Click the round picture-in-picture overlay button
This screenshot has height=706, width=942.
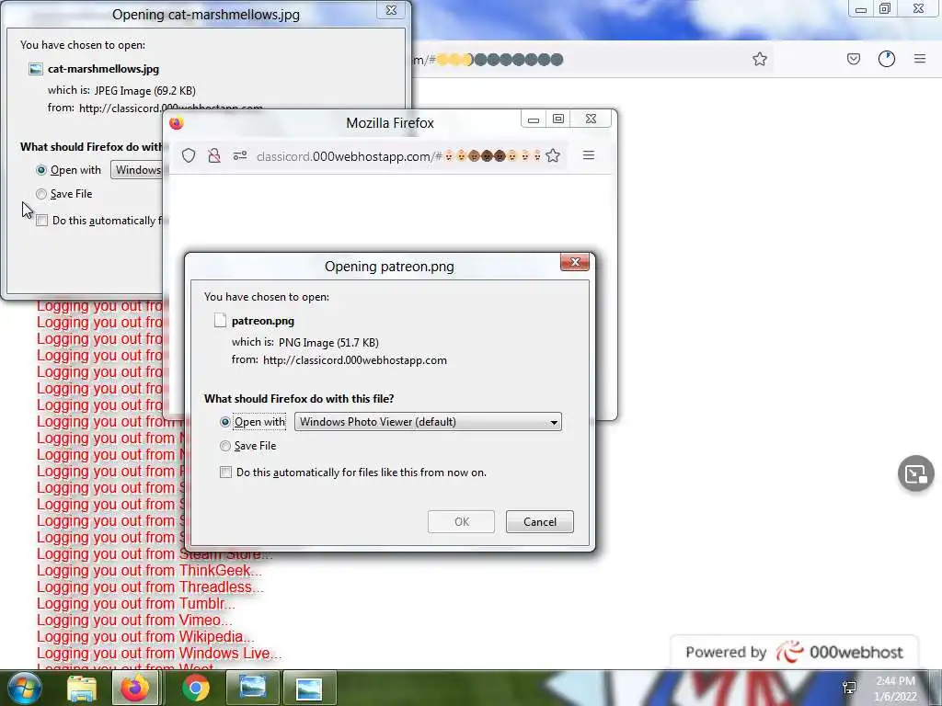(x=915, y=473)
